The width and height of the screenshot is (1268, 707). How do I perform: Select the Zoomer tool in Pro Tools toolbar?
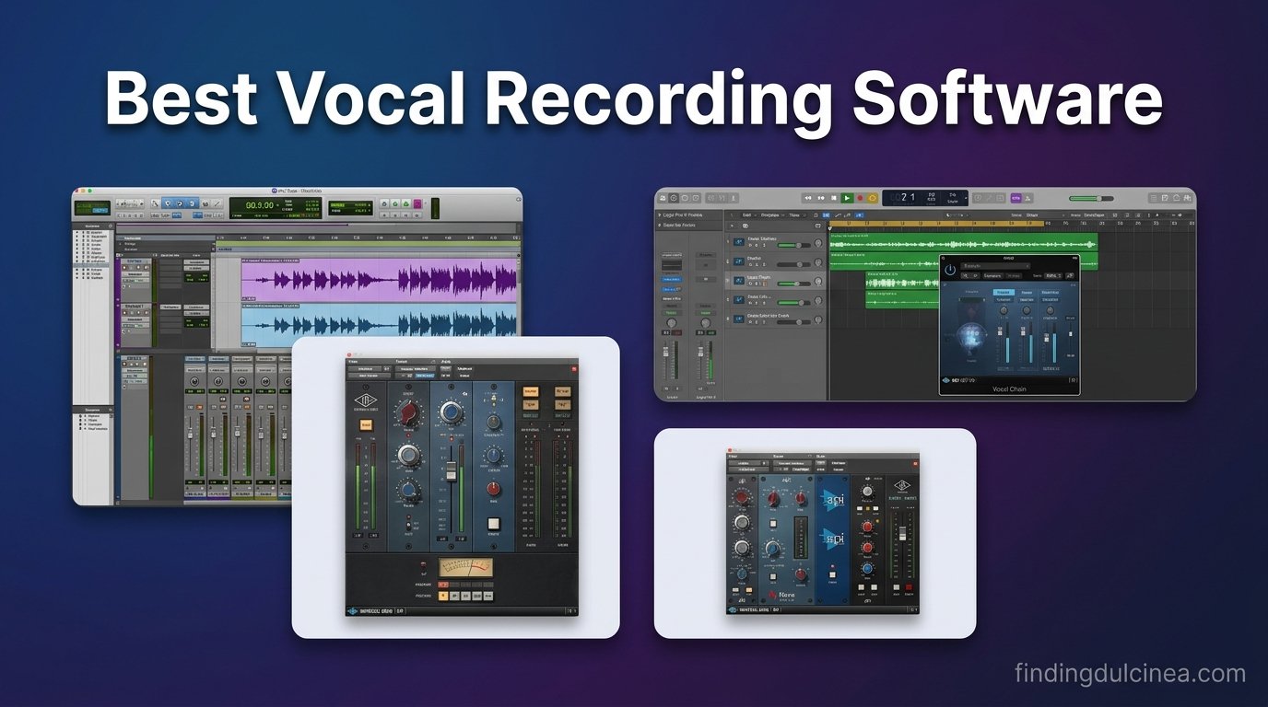click(155, 203)
